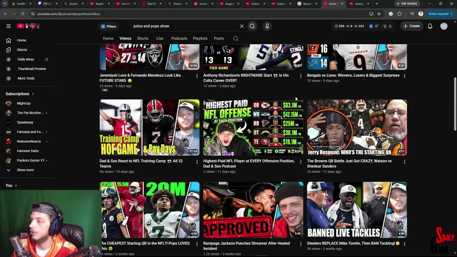
Task: Click the install app icon in address bar
Action: pyautogui.click(x=371, y=14)
